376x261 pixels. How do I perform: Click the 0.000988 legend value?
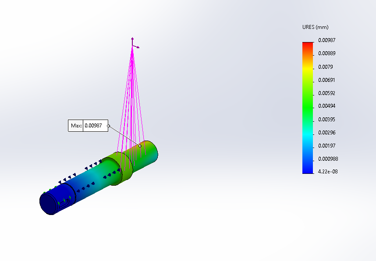click(328, 159)
